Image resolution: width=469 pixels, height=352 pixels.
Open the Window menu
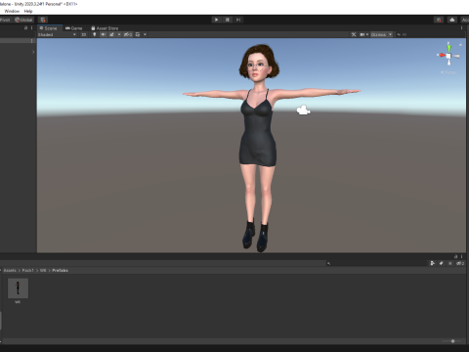12,11
